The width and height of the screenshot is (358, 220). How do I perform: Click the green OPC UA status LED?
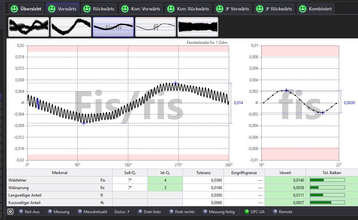pos(247,212)
